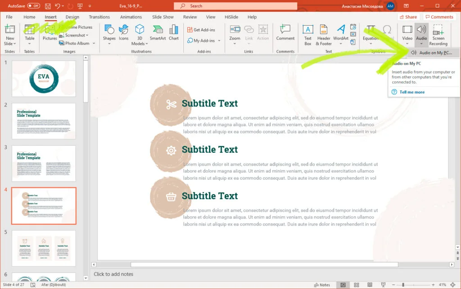Click Afar (Djibouti) language indicator
The image size is (461, 289).
pyautogui.click(x=54, y=285)
